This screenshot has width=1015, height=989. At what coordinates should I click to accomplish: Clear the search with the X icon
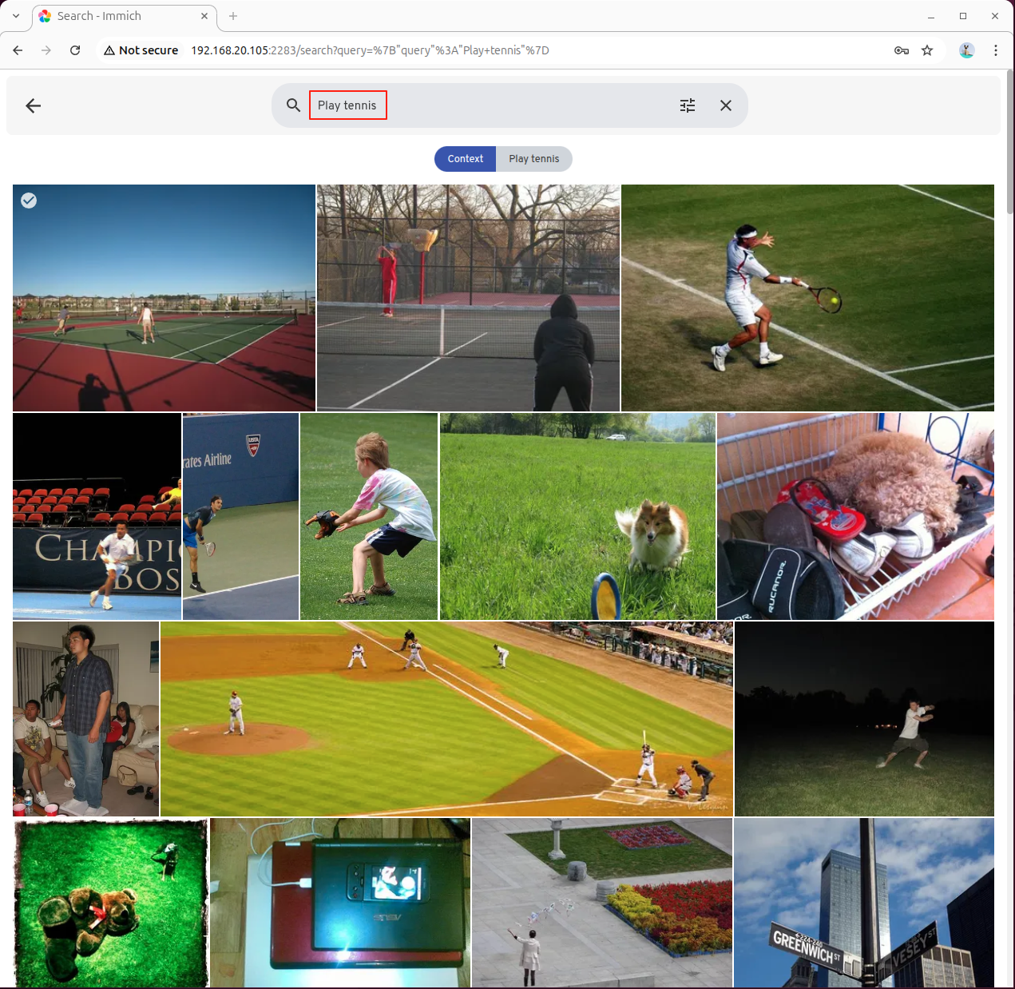pyautogui.click(x=725, y=105)
